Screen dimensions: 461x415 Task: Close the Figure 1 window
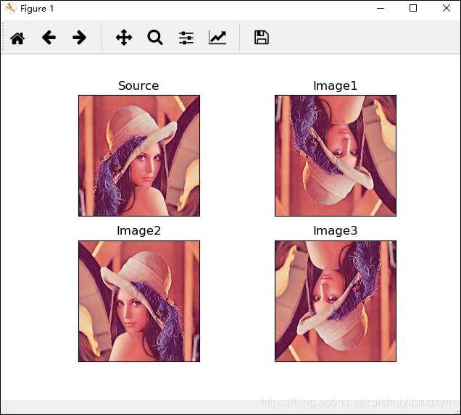447,8
